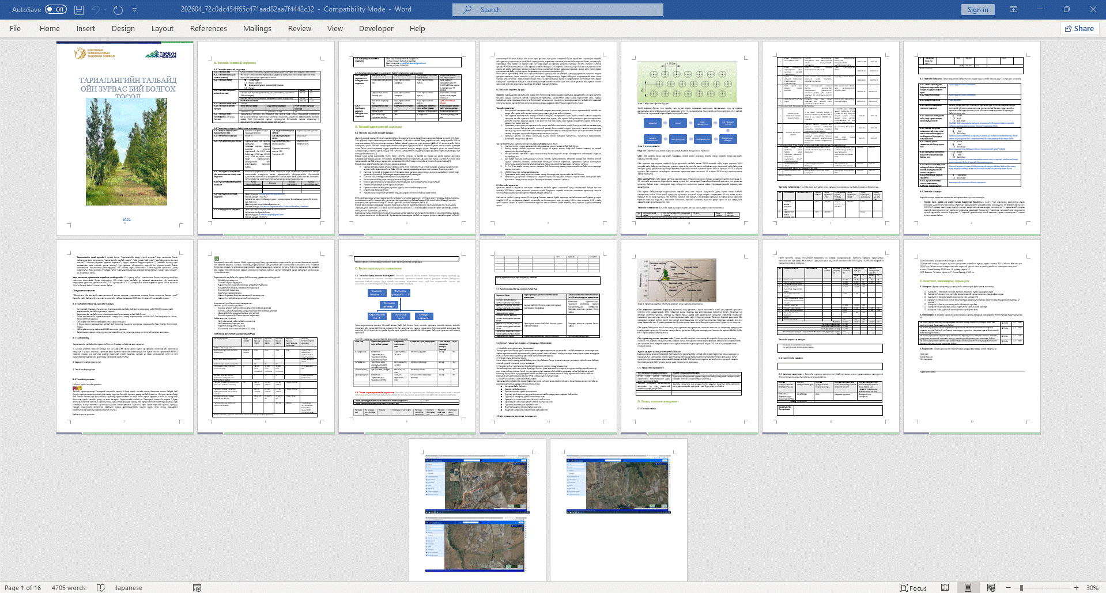This screenshot has height=593, width=1106.
Task: Toggle the AutoSave switch
Action: (55, 10)
